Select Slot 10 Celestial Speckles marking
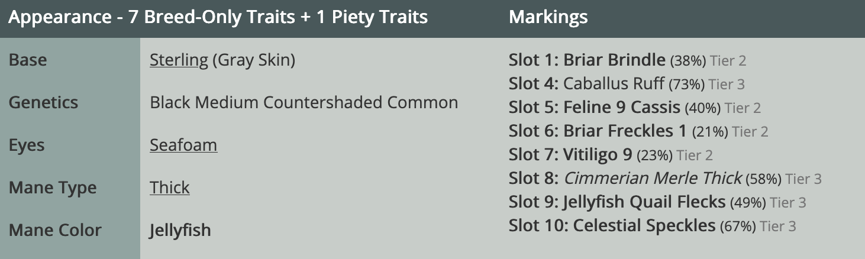 [x=644, y=225]
